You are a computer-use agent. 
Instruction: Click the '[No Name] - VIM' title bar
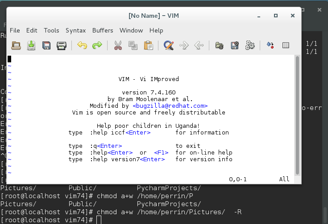pos(154,16)
